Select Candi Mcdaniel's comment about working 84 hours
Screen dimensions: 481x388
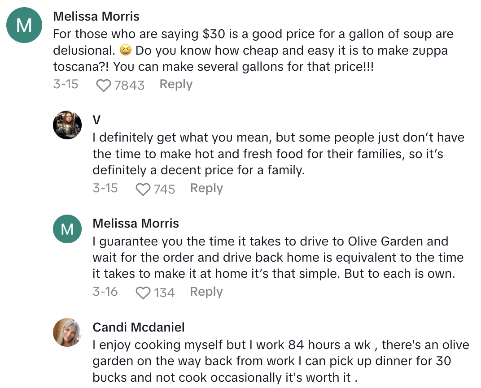coord(280,361)
